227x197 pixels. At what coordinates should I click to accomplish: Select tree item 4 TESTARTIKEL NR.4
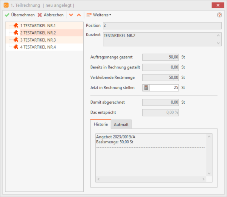click(37, 47)
